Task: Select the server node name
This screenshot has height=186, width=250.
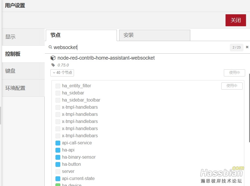Action: tap(68, 171)
